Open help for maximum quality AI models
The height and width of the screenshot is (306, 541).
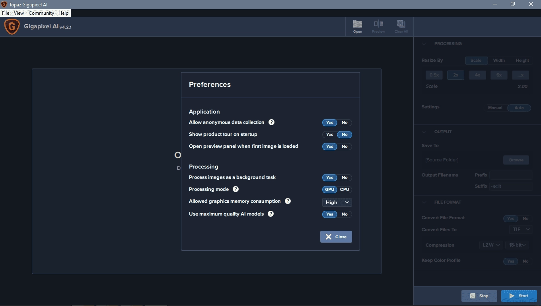coord(271,214)
